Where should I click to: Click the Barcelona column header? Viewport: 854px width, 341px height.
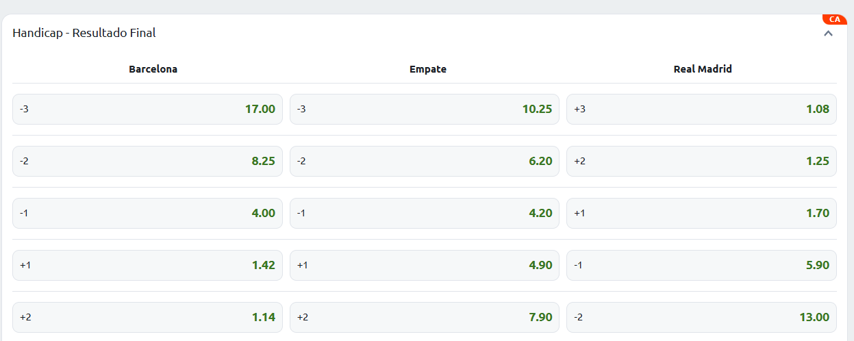click(x=153, y=69)
